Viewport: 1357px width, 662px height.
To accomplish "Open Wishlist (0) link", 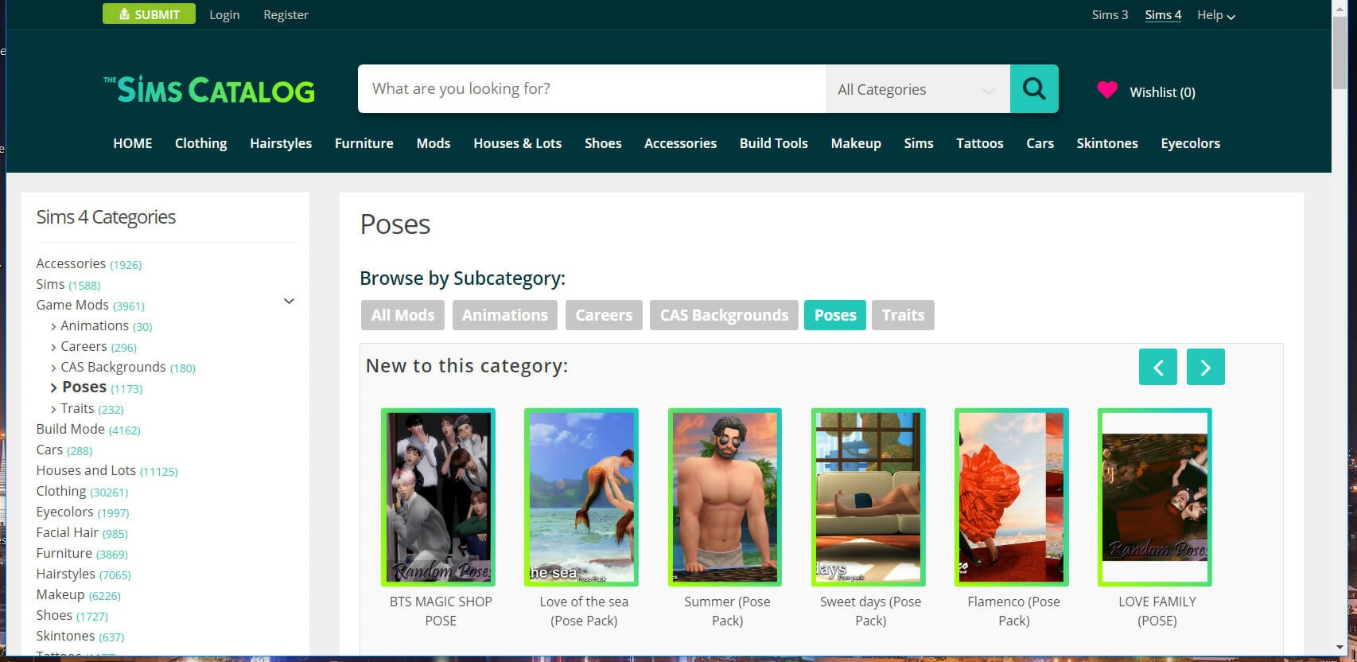I will click(1162, 92).
